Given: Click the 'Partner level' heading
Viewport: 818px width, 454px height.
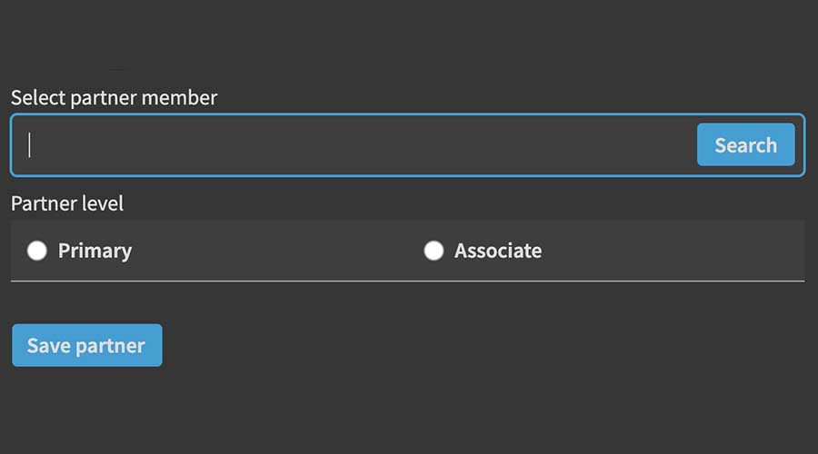Looking at the screenshot, I should point(67,203).
